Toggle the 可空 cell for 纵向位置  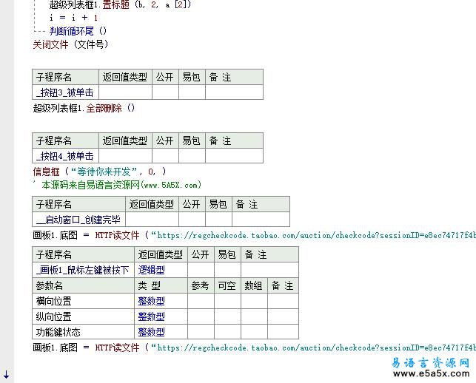[227, 316]
